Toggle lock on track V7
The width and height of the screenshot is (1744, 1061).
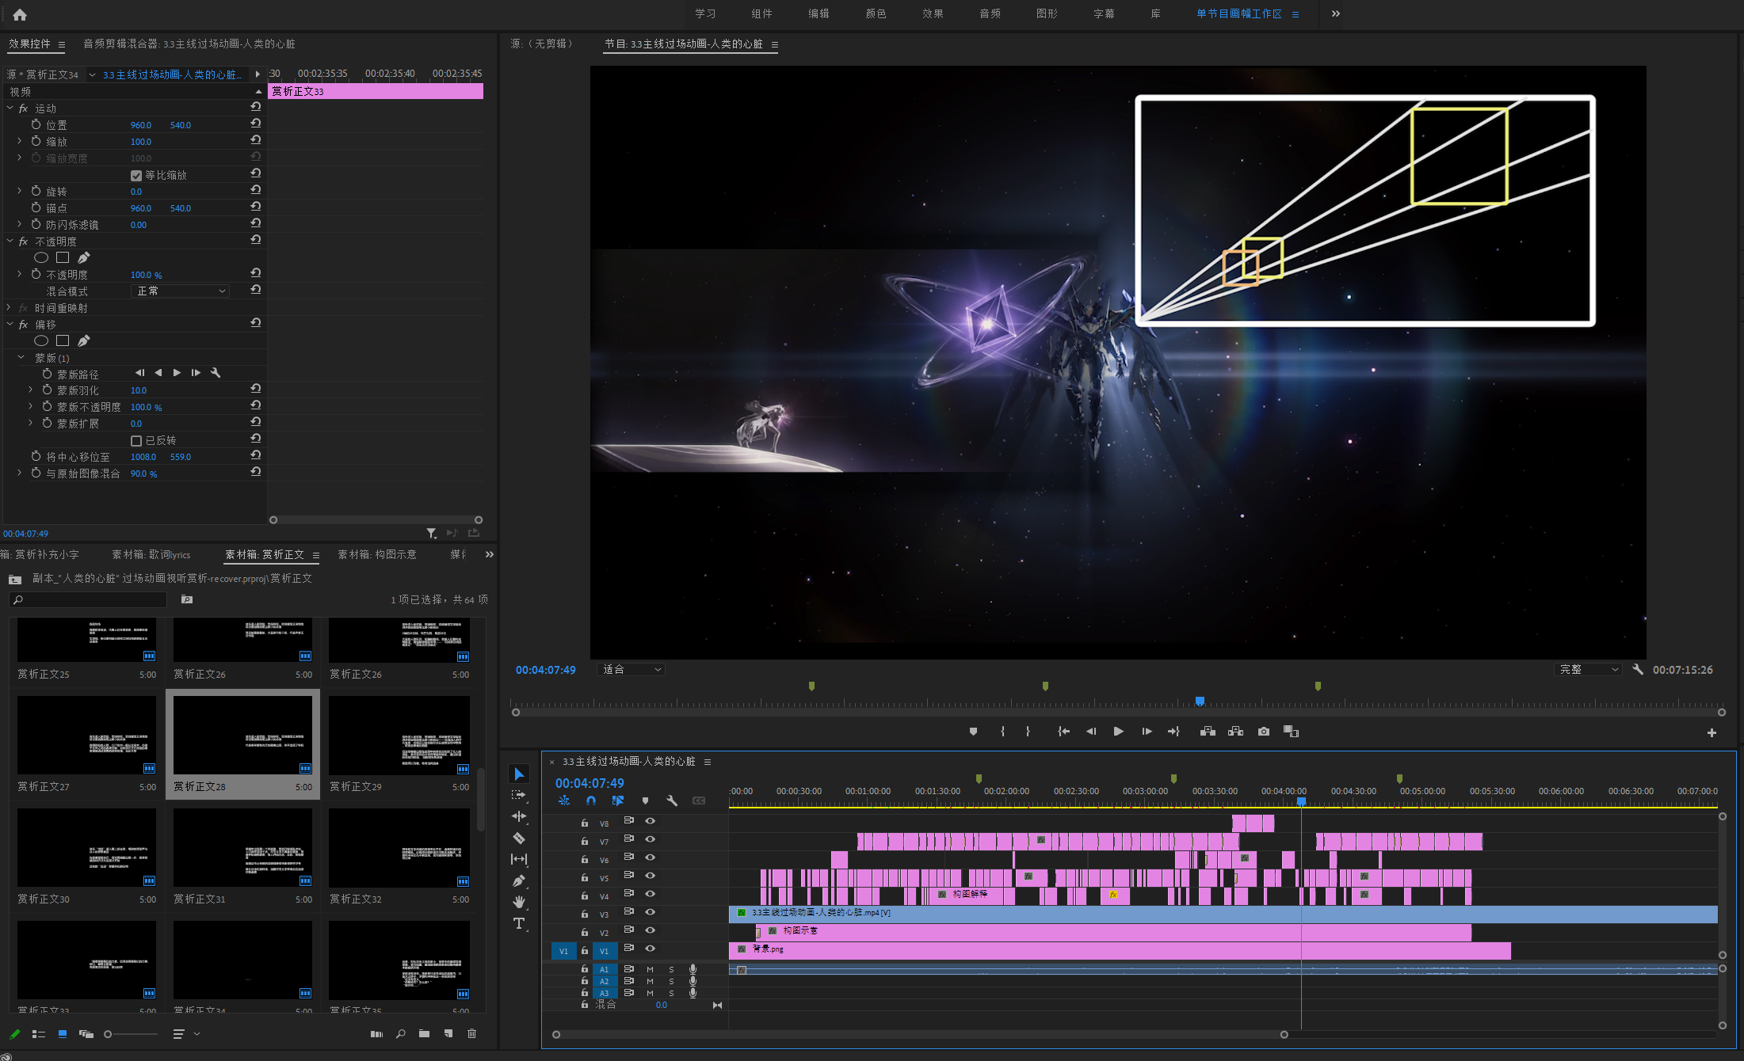coord(585,841)
